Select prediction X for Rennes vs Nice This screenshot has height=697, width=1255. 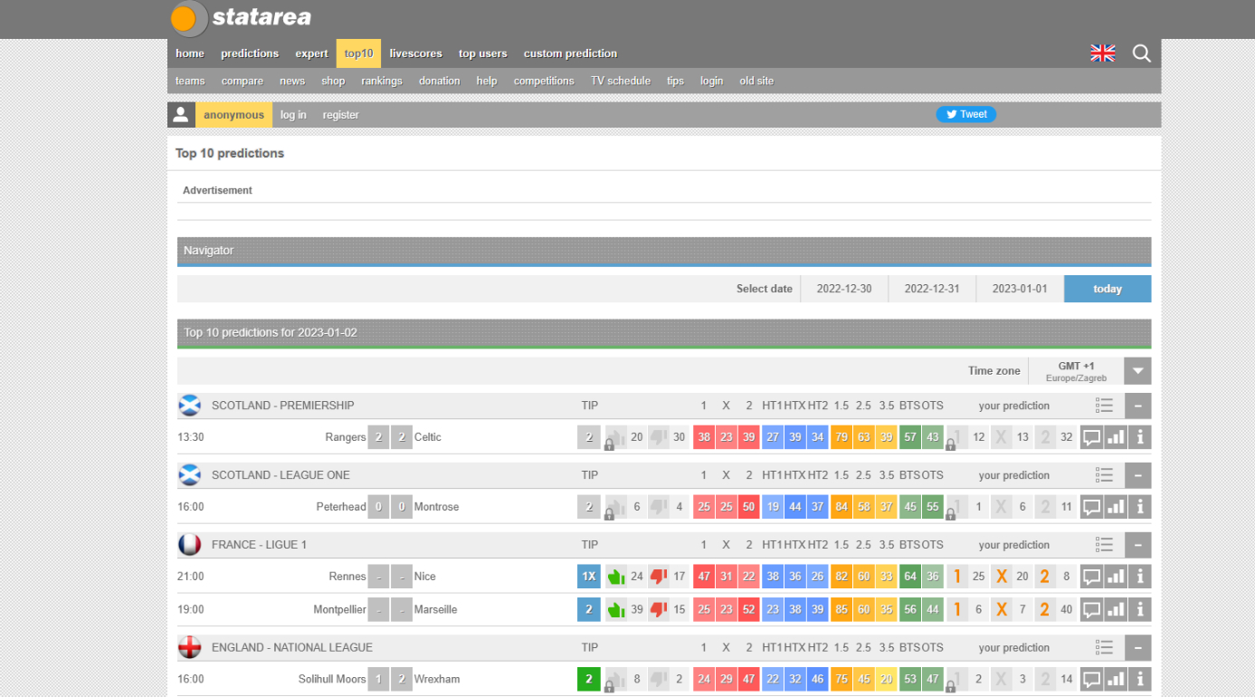coord(1002,577)
